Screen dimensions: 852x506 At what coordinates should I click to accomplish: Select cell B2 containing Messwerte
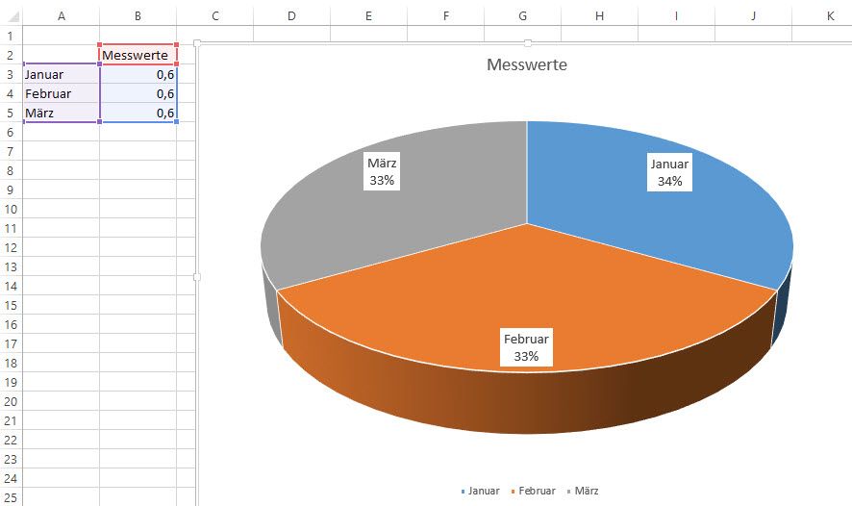[x=138, y=55]
